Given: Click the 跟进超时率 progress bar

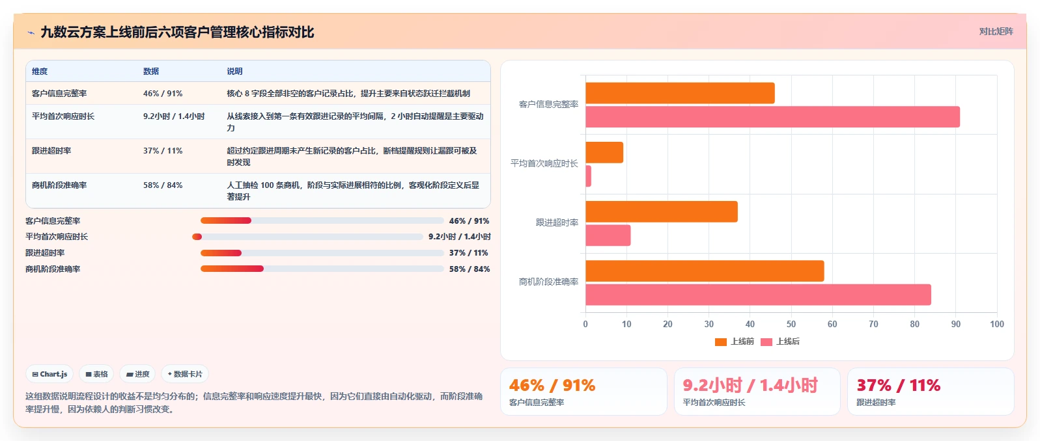Looking at the screenshot, I should pos(322,253).
